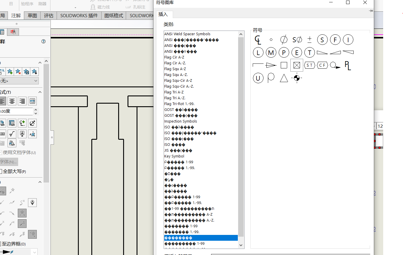Add a new style with star-plus icon
This screenshot has height=255, width=403.
click(x=10, y=72)
